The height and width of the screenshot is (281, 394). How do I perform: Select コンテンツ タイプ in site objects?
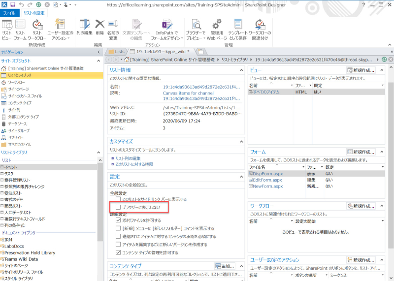20,103
